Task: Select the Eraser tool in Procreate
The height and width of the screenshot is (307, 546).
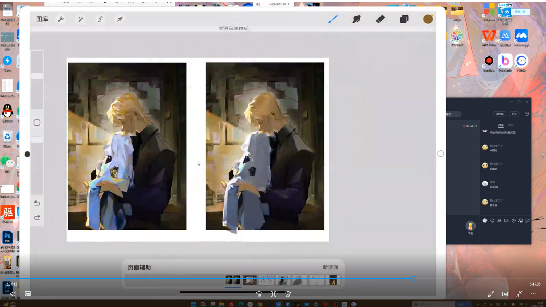Action: (x=380, y=19)
